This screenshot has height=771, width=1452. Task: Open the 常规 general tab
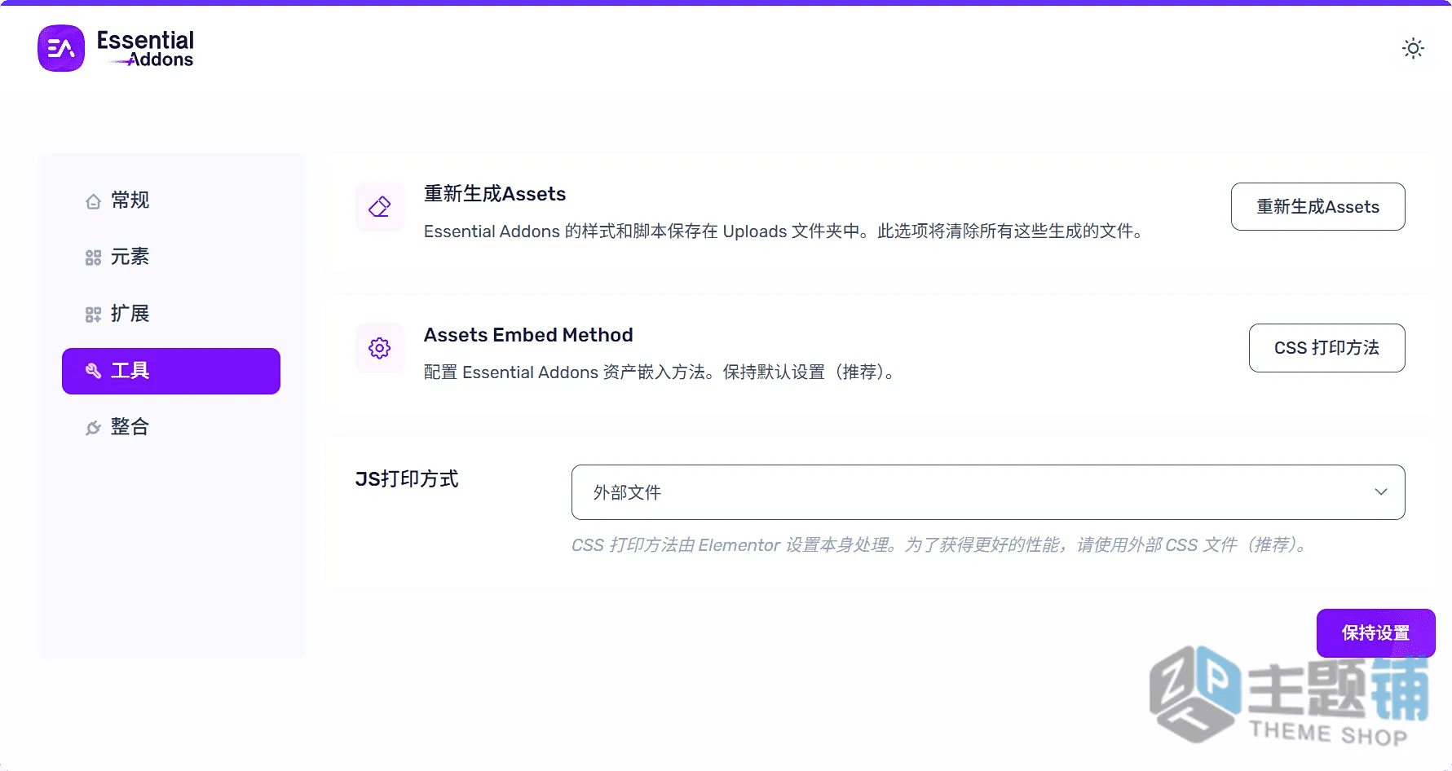171,200
